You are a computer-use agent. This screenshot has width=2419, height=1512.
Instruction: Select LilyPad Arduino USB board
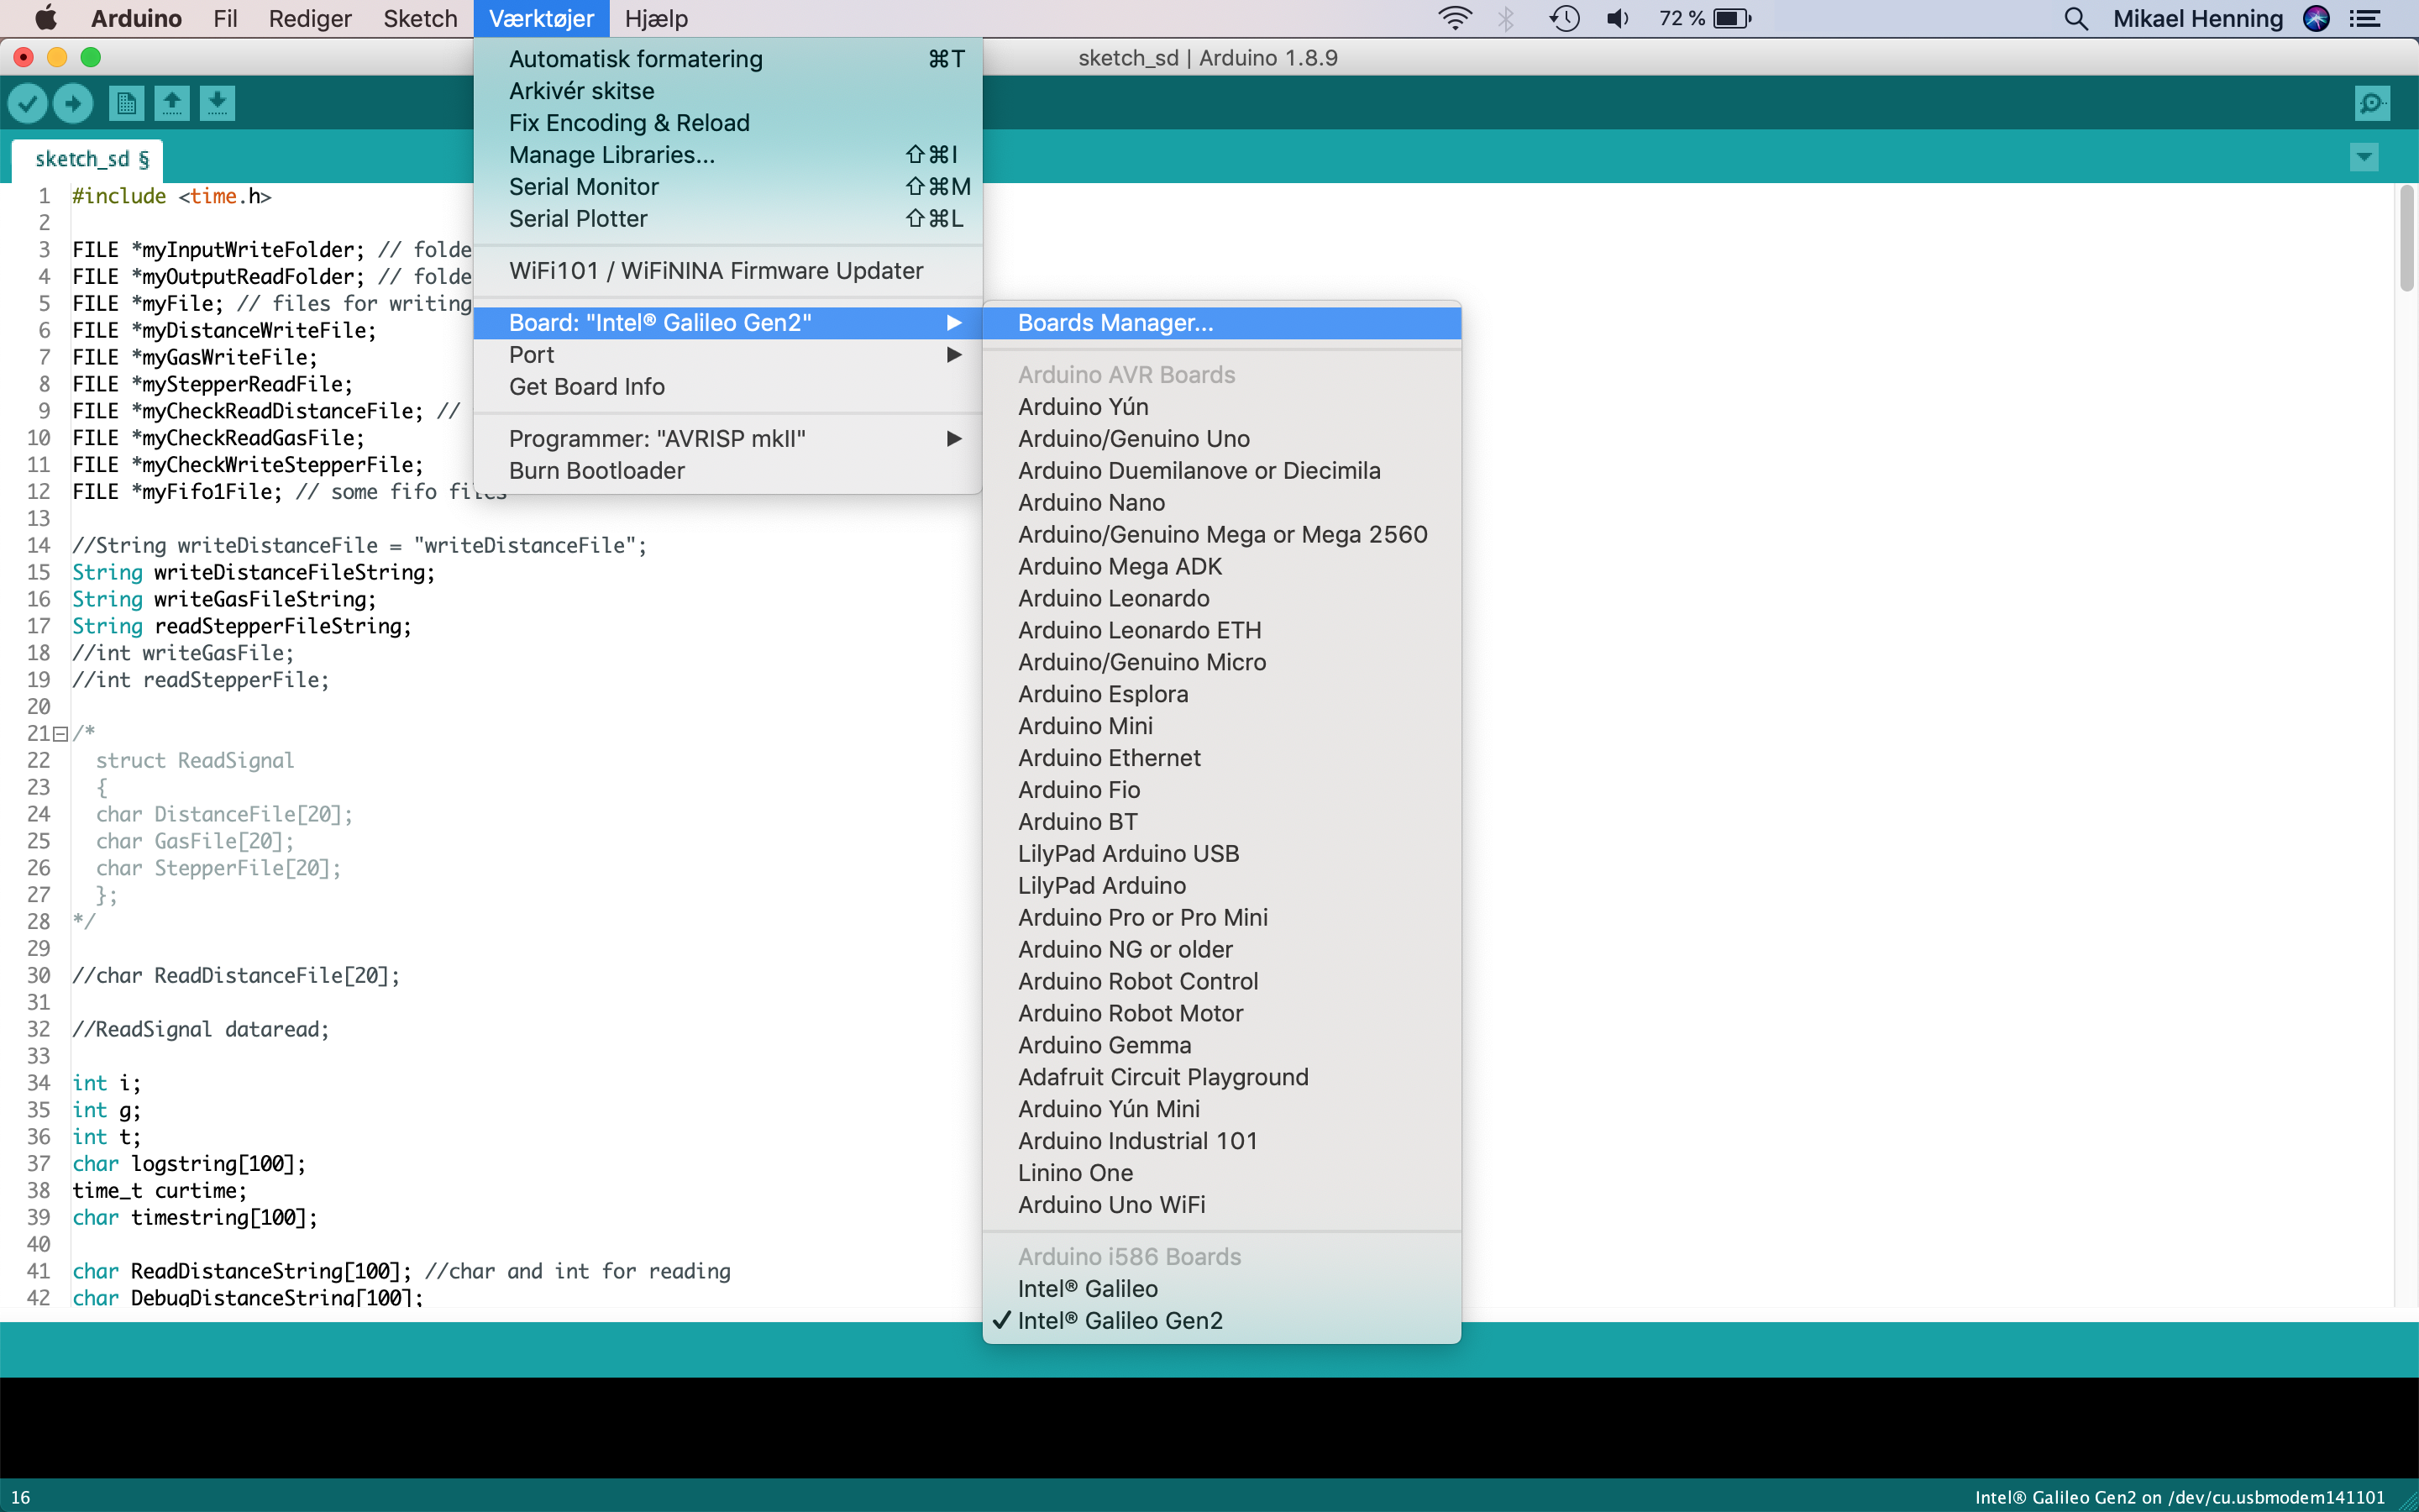pos(1221,854)
